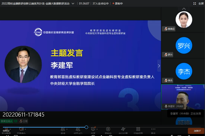Image resolution: width=205 pixels, height=136 pixels.
Task: Click the fullscreen icon at top right
Action: pyautogui.click(x=195, y=4)
